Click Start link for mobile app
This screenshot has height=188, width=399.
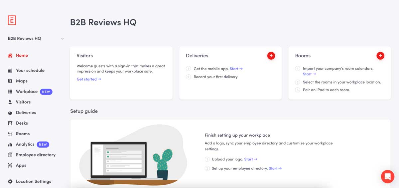[236, 69]
